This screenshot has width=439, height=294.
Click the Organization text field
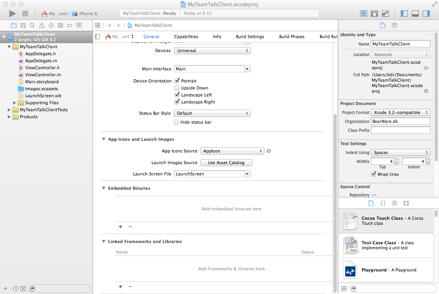point(401,121)
